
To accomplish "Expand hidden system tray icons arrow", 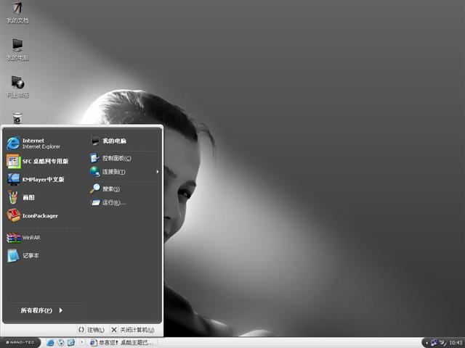I will coord(426,343).
